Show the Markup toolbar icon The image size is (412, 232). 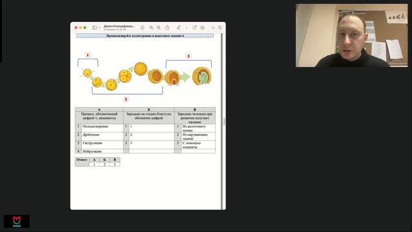click(x=202, y=28)
